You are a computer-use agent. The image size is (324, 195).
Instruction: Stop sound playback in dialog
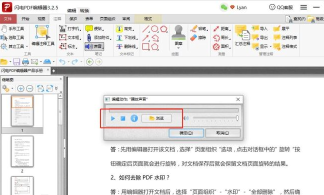123,118
